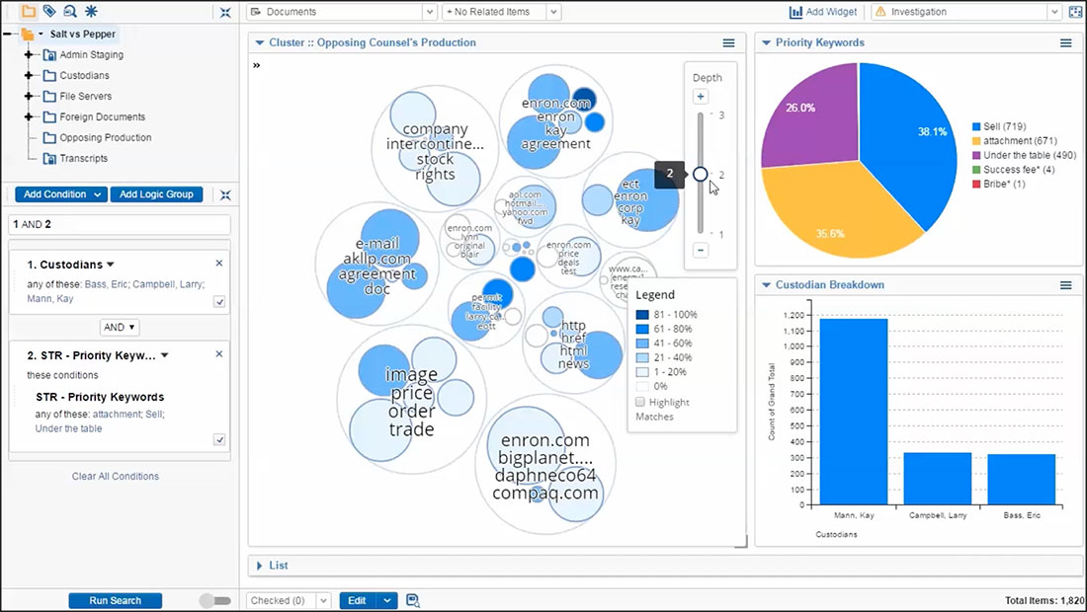Screen dimensions: 1087x612
Task: Uncheck the Custodians condition checkbox
Action: tap(219, 302)
